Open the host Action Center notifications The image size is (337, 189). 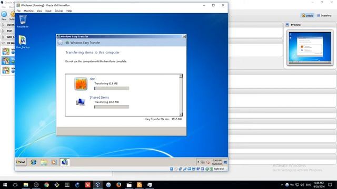click(330, 185)
